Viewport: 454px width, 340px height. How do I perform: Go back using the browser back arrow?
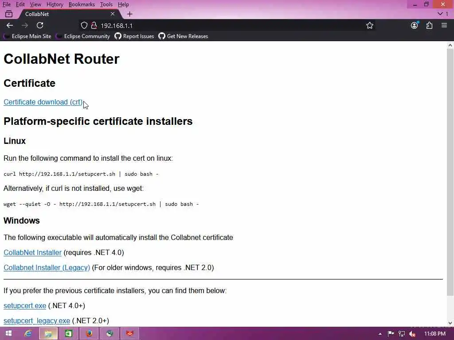pyautogui.click(x=10, y=25)
